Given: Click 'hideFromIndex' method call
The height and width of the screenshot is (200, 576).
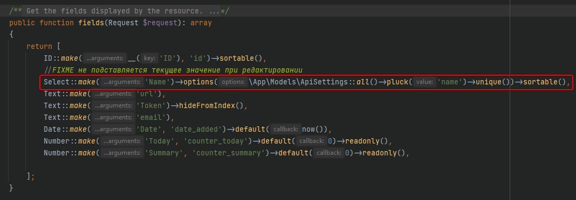Looking at the screenshot, I should click(207, 105).
